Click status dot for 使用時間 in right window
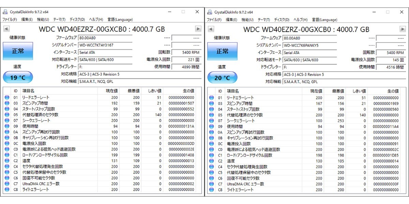 (x=211, y=126)
